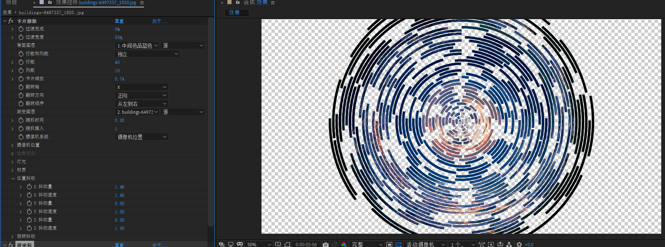Image resolution: width=665 pixels, height=247 pixels.
Task: Open the 50% magnification dropdown
Action: point(259,245)
